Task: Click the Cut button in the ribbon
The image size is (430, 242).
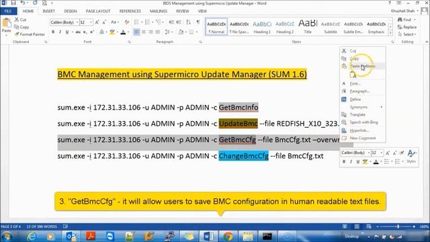Action: pos(21,19)
